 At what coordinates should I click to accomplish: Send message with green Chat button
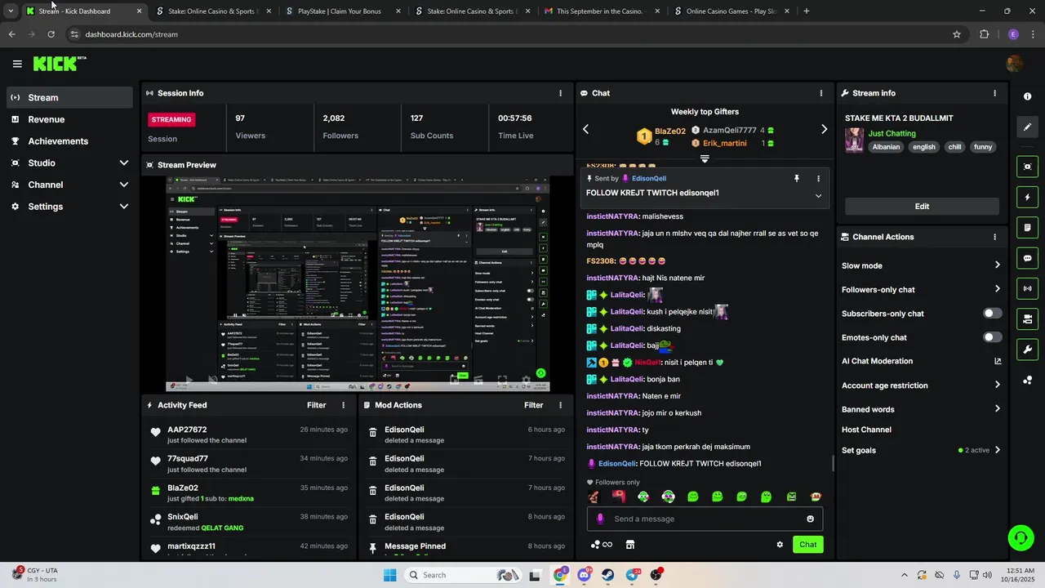(x=807, y=545)
